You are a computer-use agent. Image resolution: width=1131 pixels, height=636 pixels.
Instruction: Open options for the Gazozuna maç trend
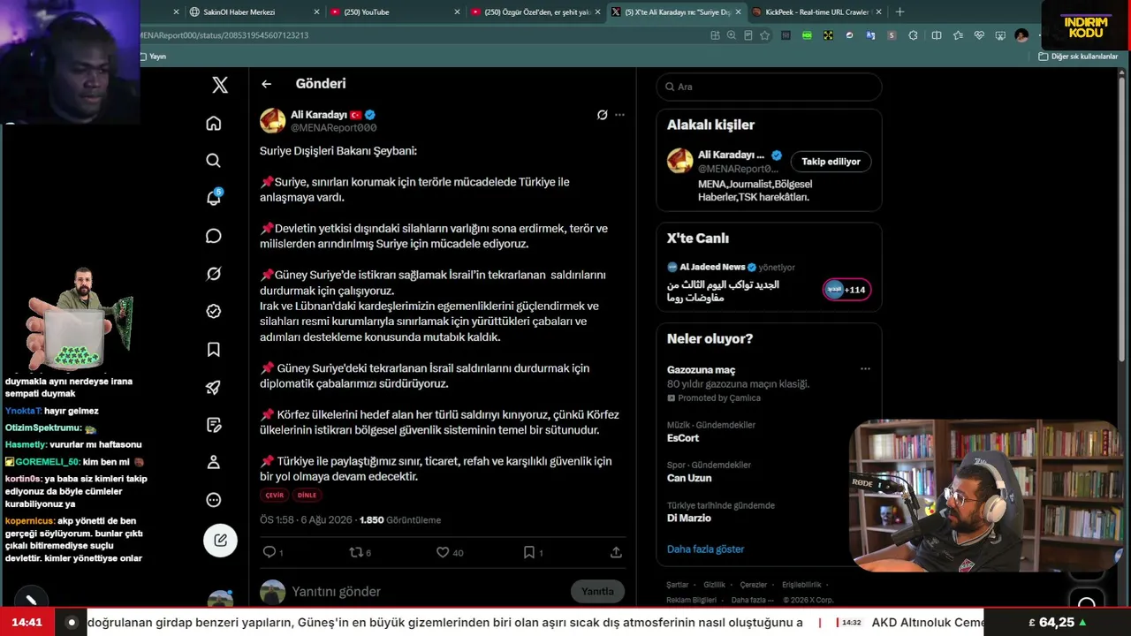click(865, 369)
